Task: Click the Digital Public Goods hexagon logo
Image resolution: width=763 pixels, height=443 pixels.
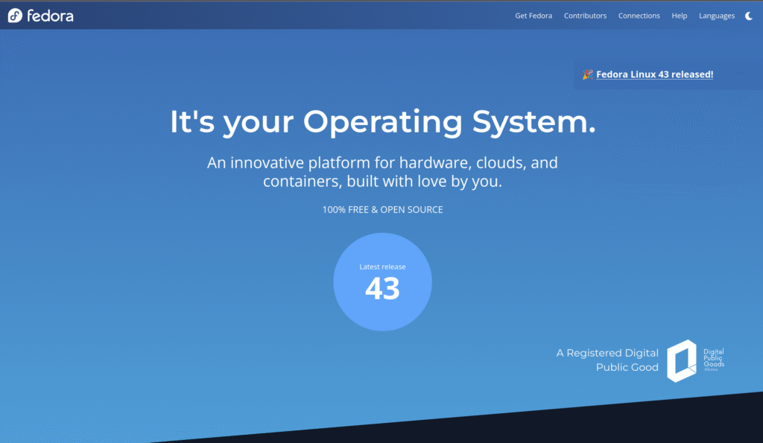Action: (681, 360)
